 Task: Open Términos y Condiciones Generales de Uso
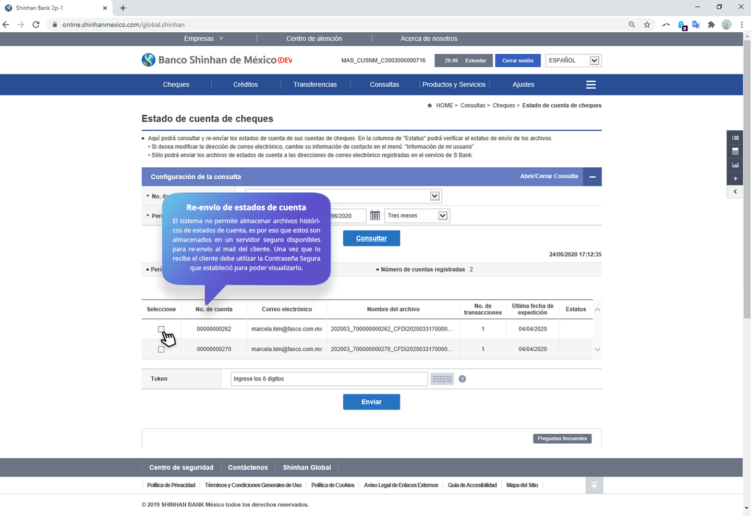coord(253,485)
